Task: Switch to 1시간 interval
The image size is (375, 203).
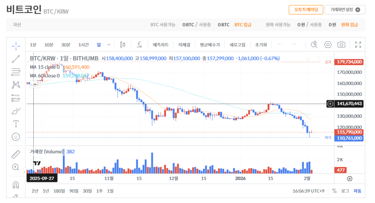Action: tap(83, 45)
